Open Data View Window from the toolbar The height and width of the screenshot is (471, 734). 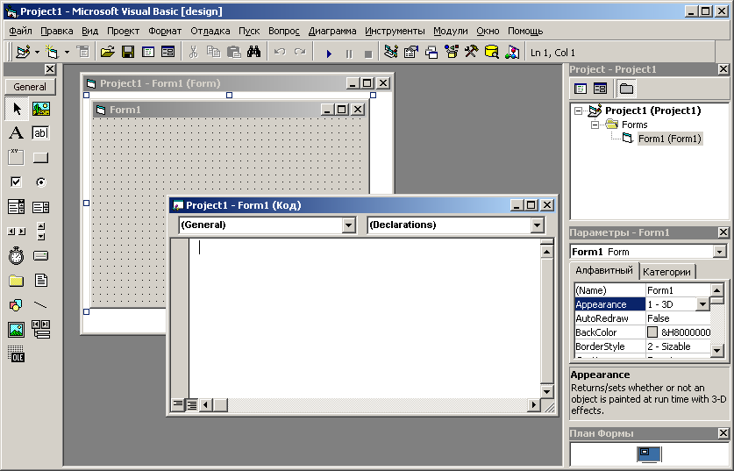point(491,52)
